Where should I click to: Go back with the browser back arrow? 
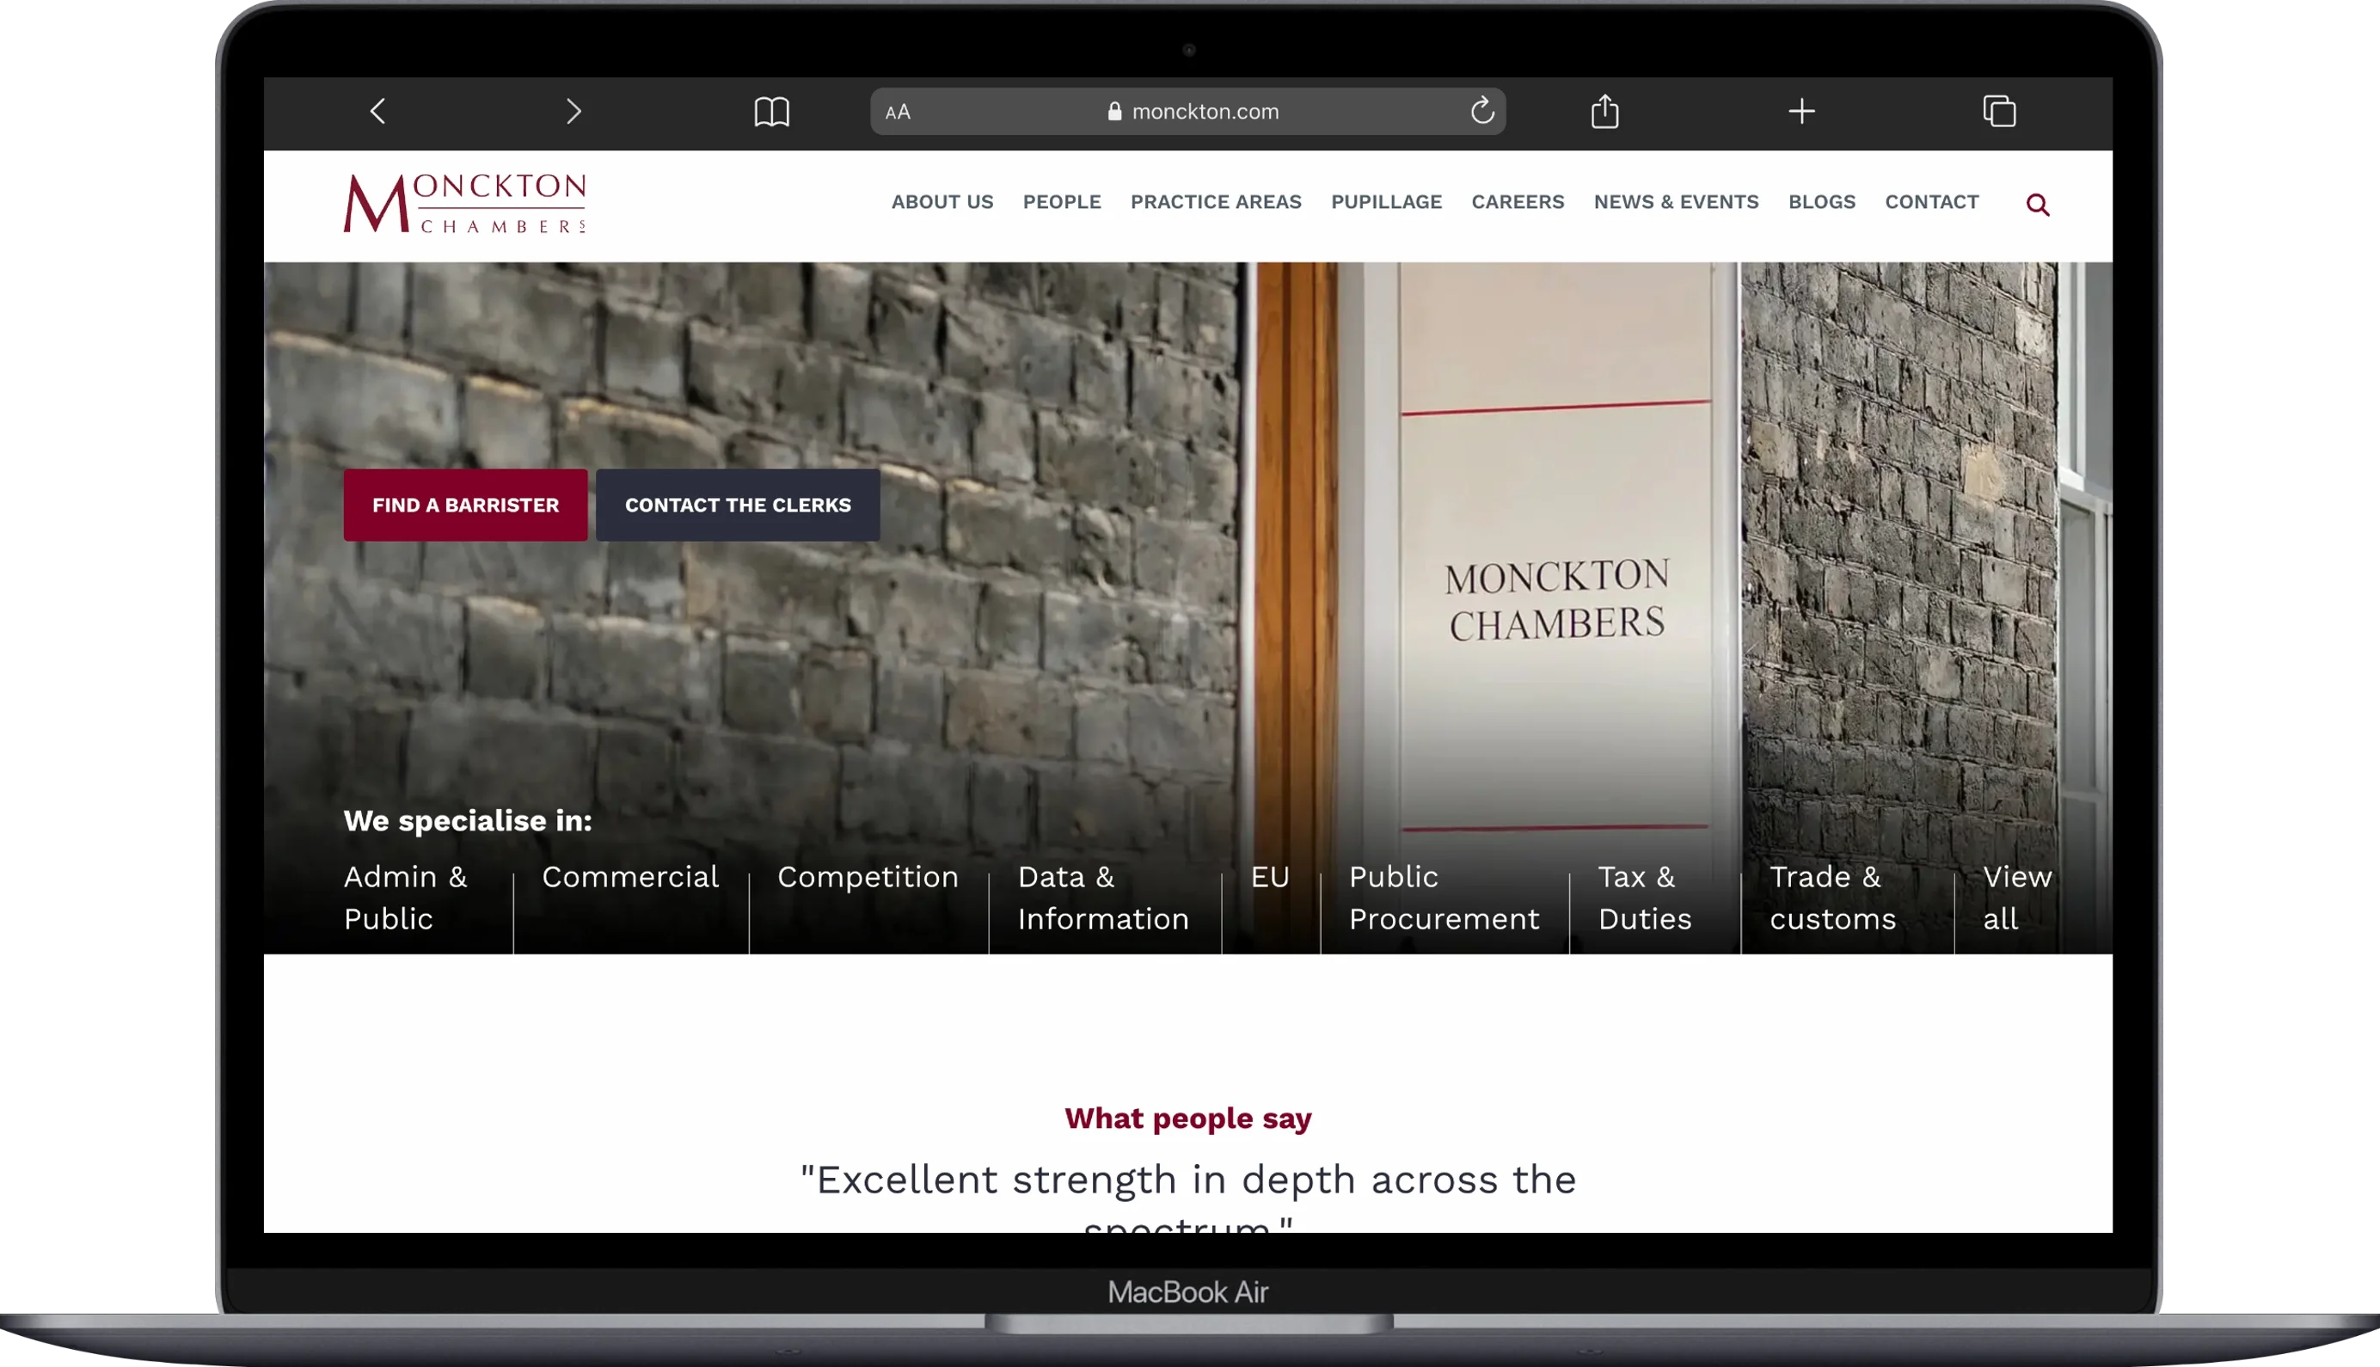(x=377, y=112)
